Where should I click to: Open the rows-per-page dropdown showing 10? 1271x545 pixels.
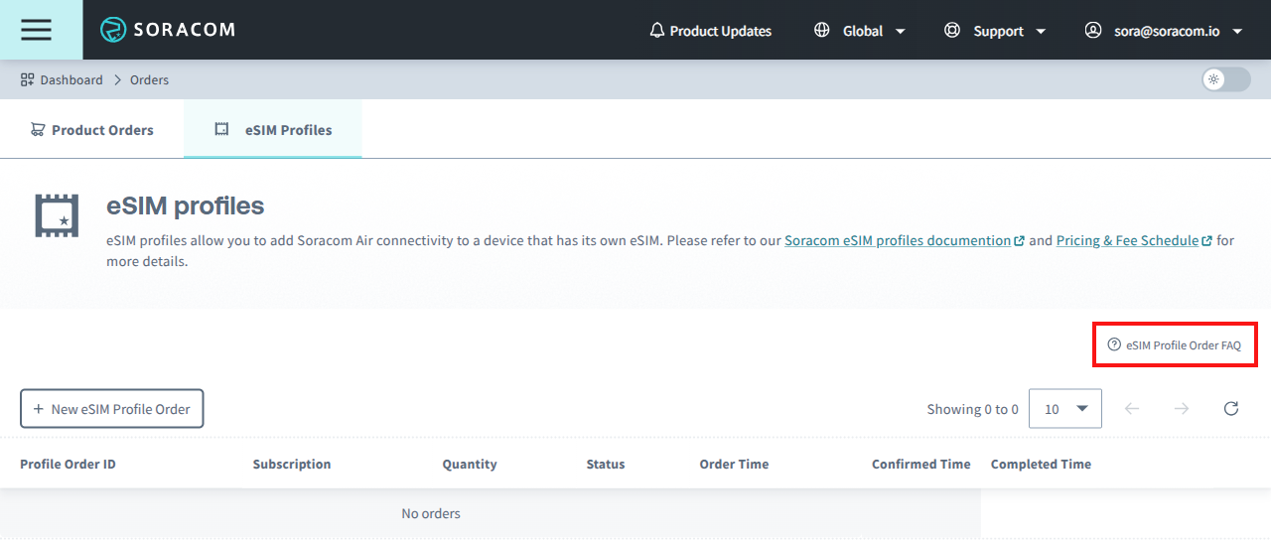pos(1065,408)
